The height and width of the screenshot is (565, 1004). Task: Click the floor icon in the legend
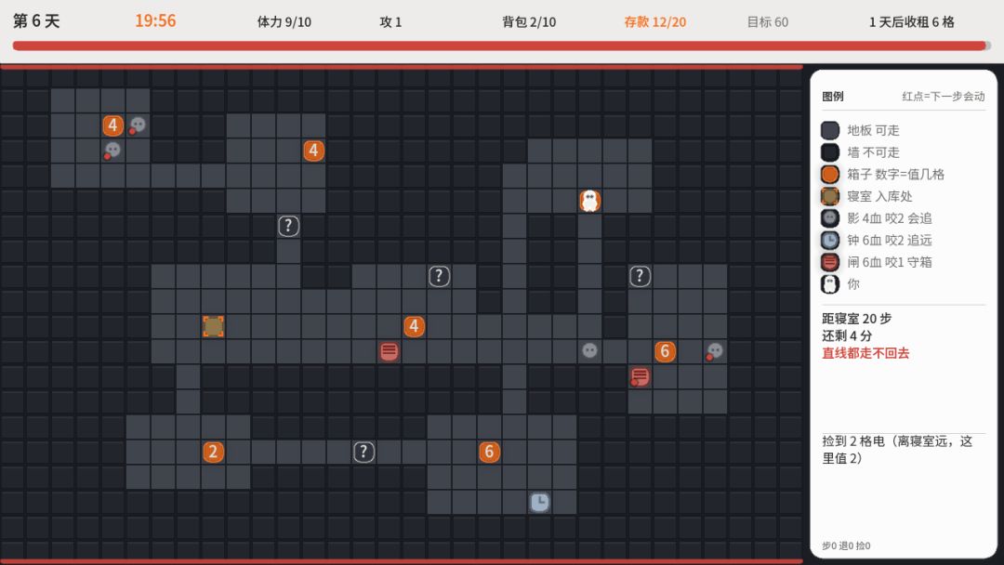click(830, 130)
